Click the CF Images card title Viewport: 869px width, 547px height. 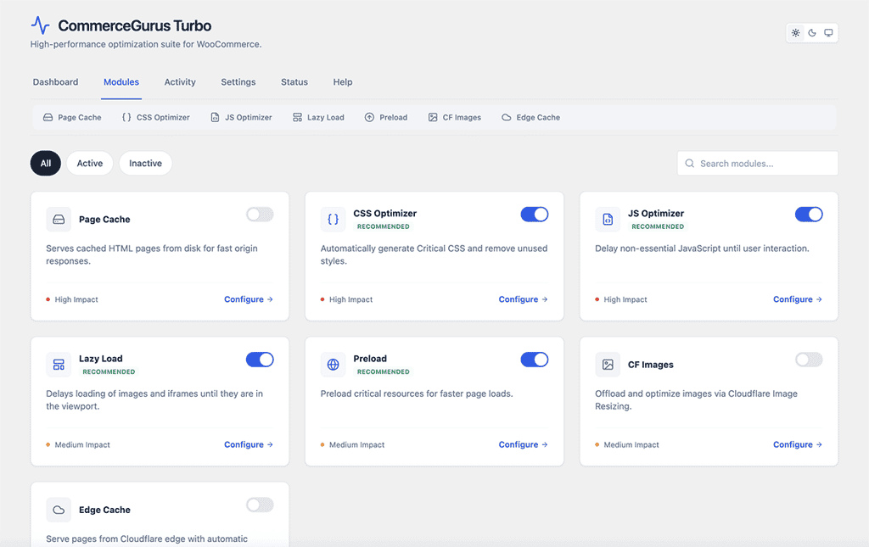tap(651, 365)
